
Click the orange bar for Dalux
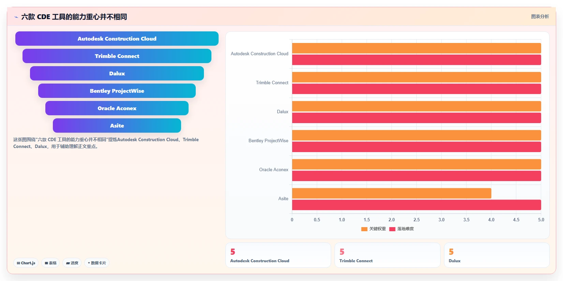[x=416, y=106]
